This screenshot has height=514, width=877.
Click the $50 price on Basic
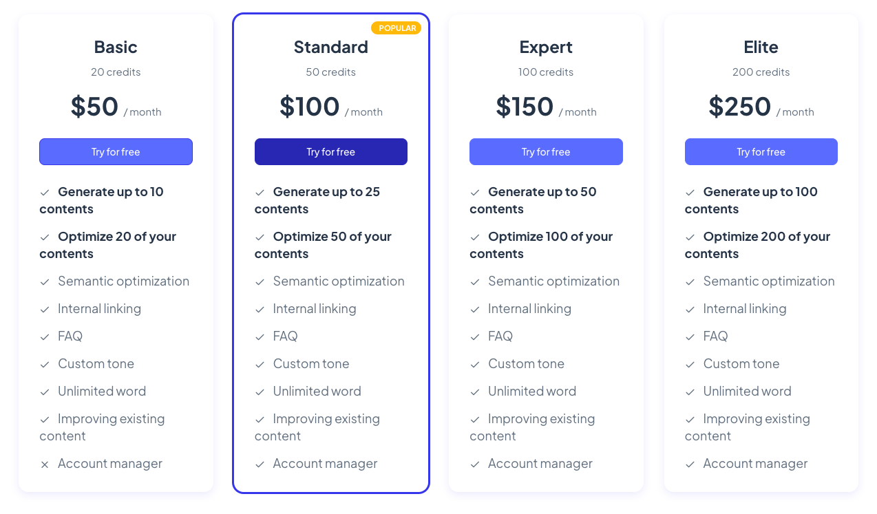pos(95,107)
